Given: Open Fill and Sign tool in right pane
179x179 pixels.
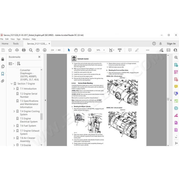Looking at the screenshot, I should (176, 115).
